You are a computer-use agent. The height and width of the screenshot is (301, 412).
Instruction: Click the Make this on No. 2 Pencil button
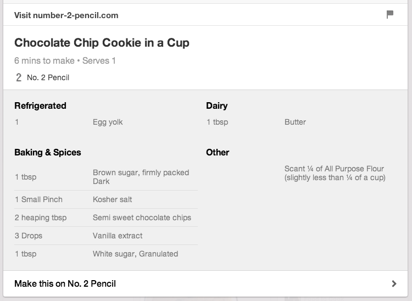click(205, 283)
